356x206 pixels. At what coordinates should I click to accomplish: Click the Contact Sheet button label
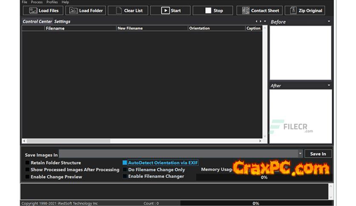click(265, 11)
